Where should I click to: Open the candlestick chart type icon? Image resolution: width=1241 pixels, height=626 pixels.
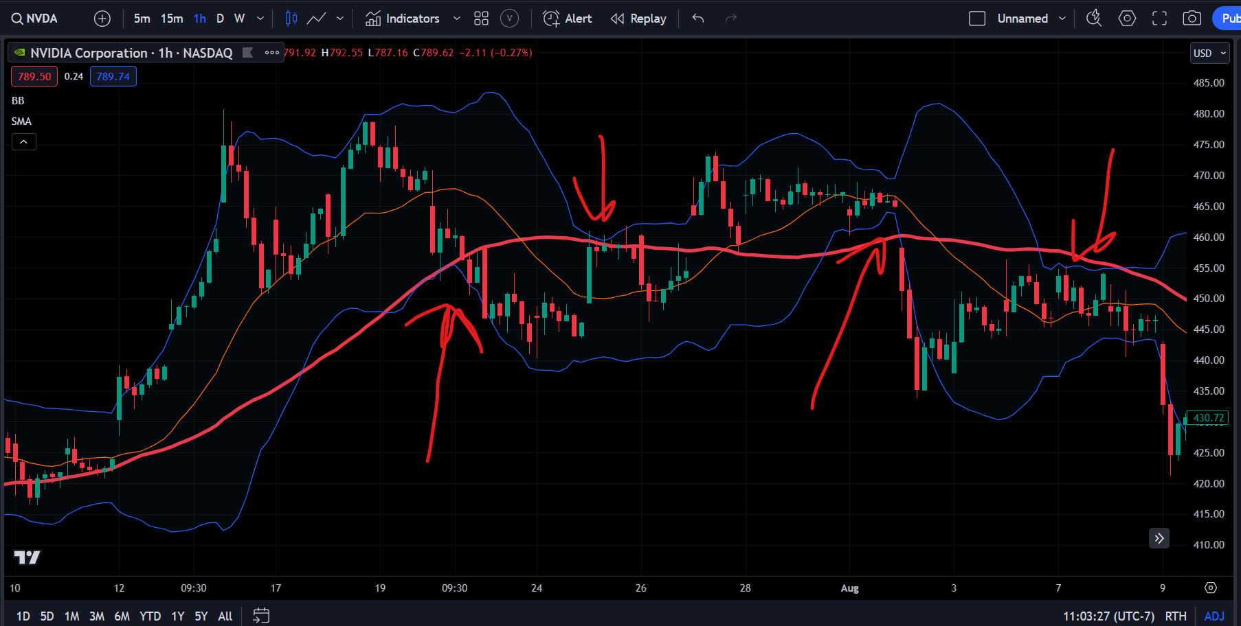pos(291,19)
